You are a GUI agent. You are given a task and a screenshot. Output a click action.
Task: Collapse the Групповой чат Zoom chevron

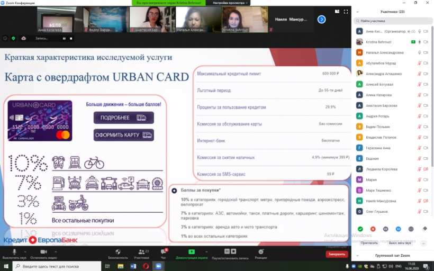[357, 256]
